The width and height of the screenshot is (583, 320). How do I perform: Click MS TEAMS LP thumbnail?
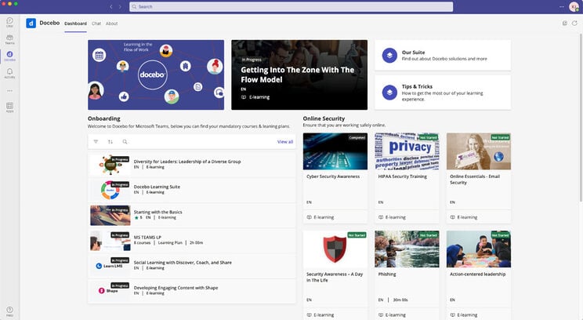(x=110, y=241)
